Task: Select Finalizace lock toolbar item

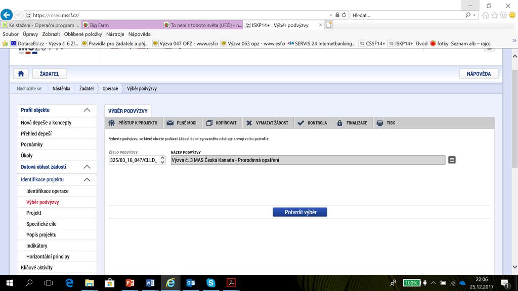Action: [352, 123]
